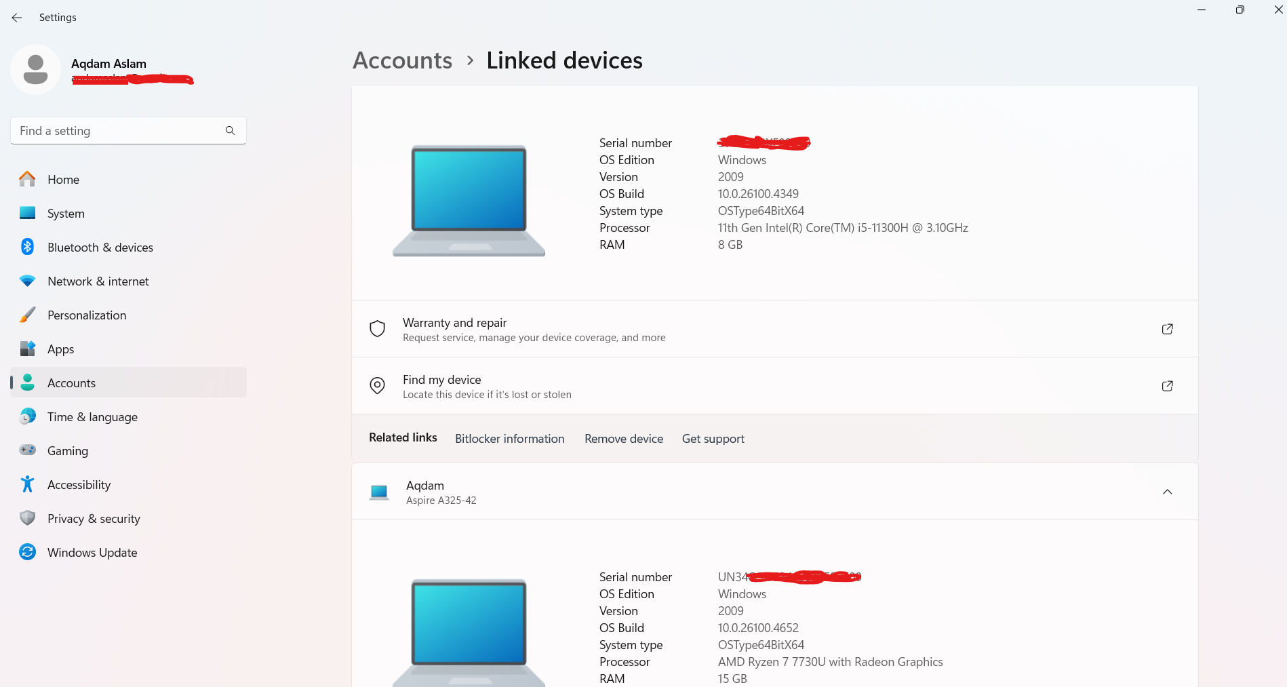This screenshot has height=687, width=1287.
Task: Click Remove device under Related links
Action: (x=623, y=438)
